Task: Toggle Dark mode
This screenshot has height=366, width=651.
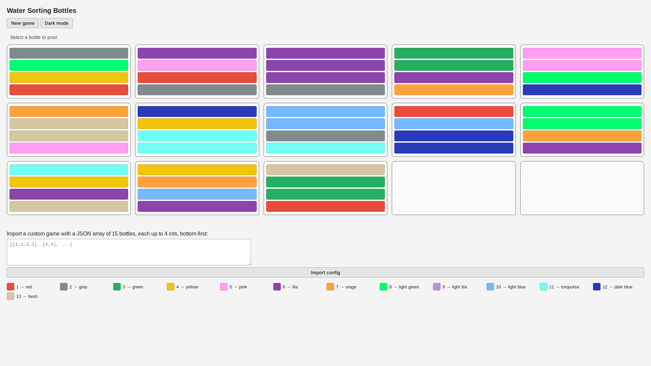Action: click(57, 23)
